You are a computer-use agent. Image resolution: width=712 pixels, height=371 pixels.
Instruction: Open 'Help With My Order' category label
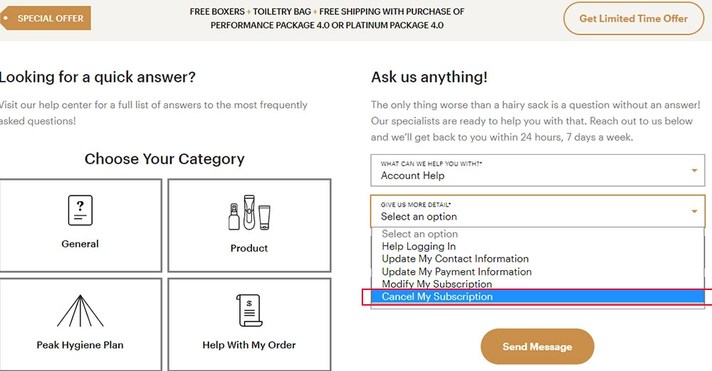tap(248, 345)
